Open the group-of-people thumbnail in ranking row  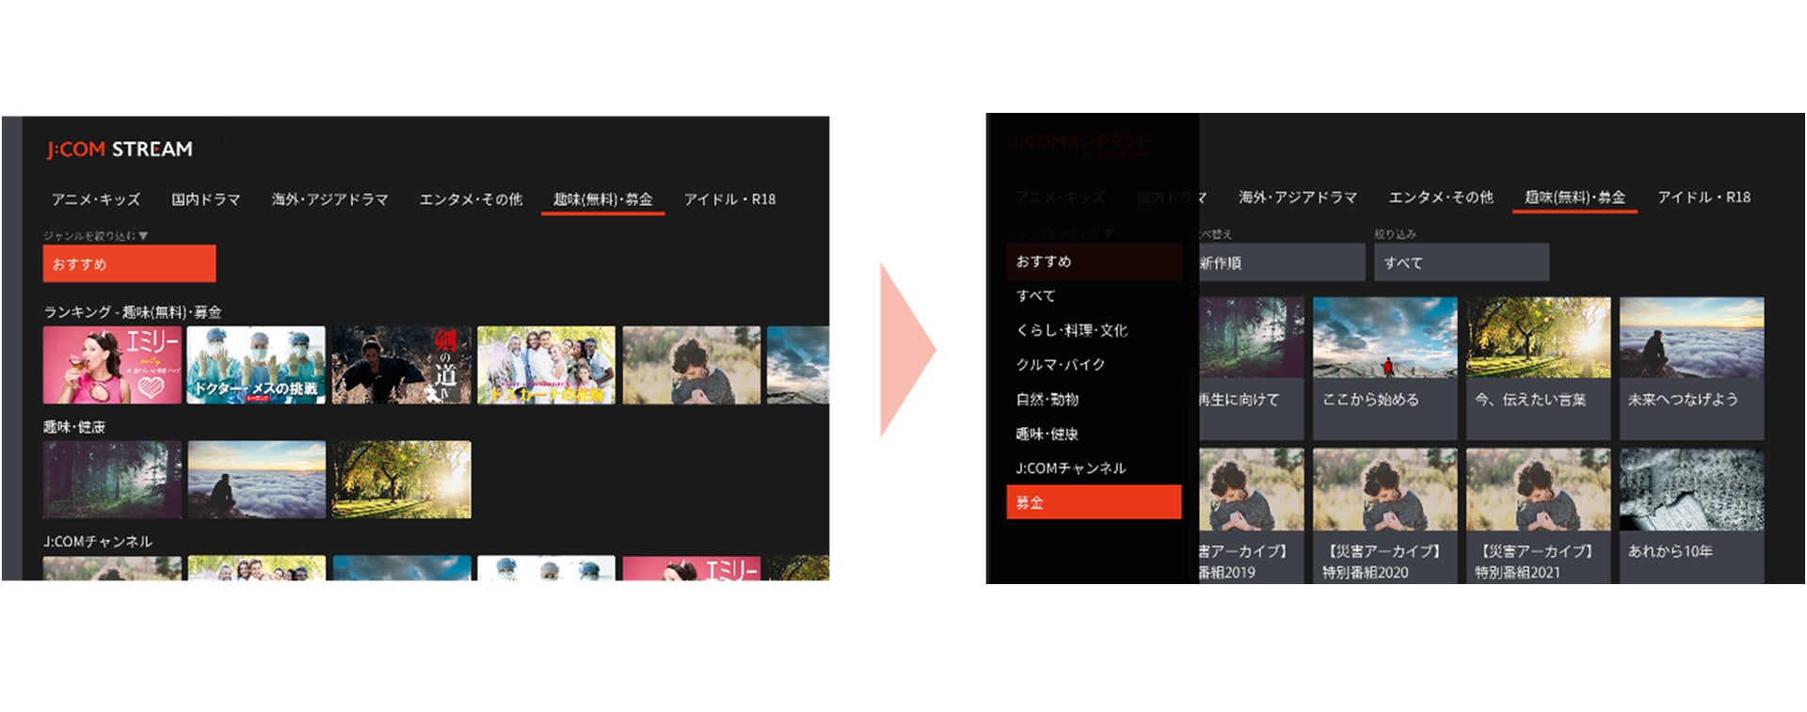tap(546, 366)
